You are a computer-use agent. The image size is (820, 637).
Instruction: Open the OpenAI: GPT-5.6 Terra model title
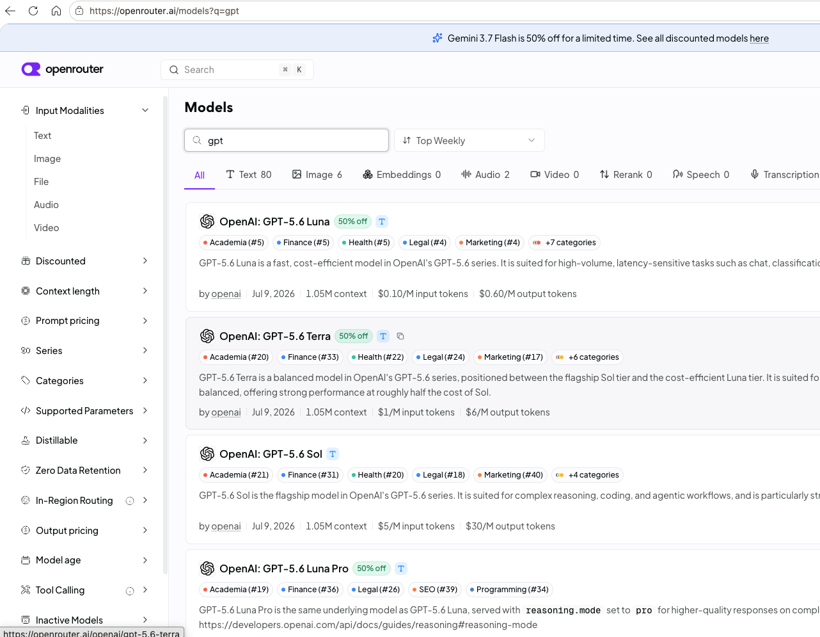(x=275, y=336)
